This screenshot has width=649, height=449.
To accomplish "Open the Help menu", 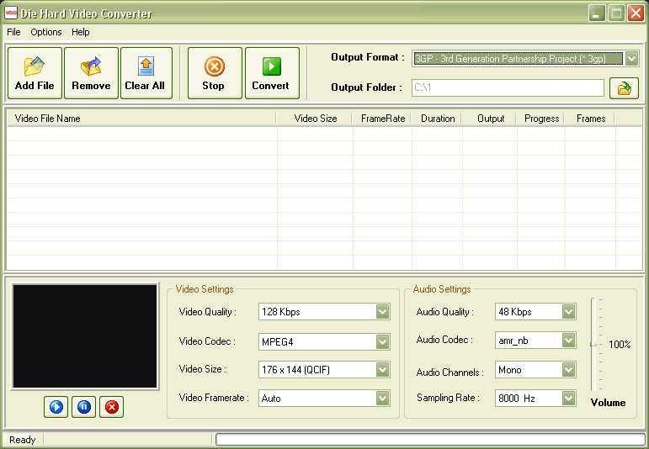I will pos(80,32).
